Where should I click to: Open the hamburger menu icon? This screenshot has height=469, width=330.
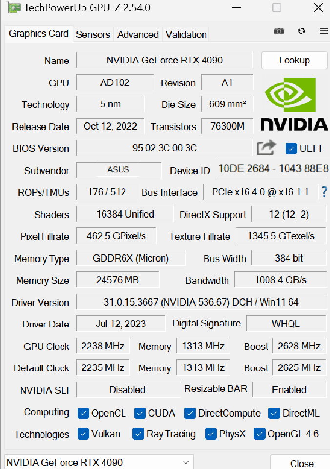click(x=324, y=31)
